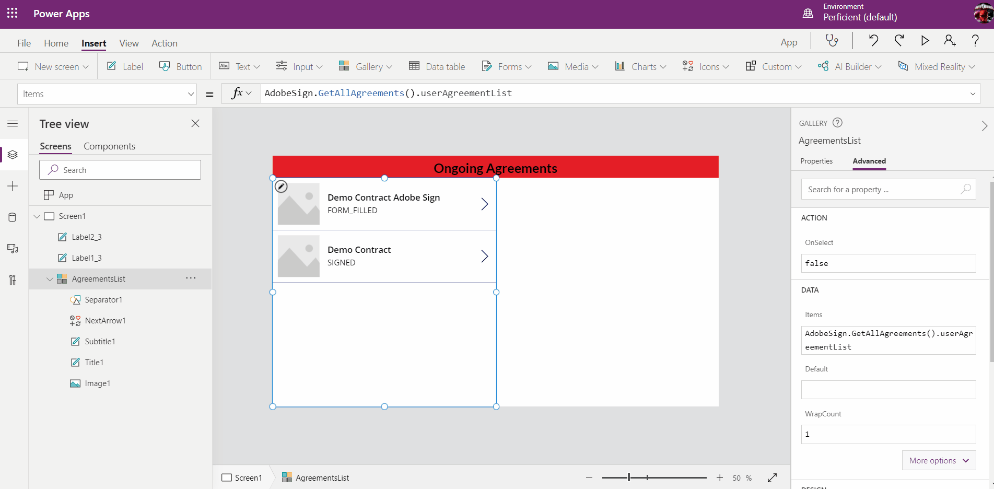Fit canvas to window icon
994x489 pixels.
773,478
